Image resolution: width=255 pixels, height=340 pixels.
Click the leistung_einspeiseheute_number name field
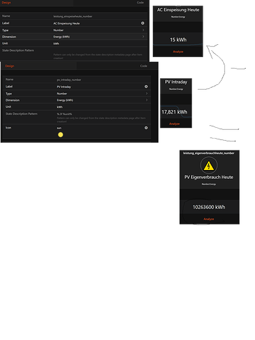point(73,16)
